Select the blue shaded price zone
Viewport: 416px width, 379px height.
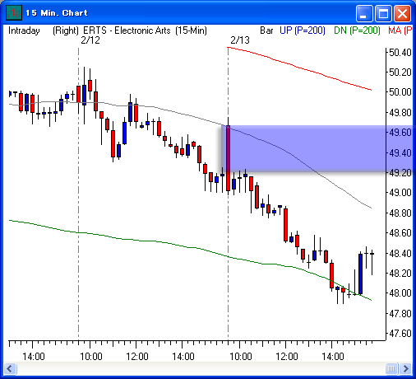[318, 148]
